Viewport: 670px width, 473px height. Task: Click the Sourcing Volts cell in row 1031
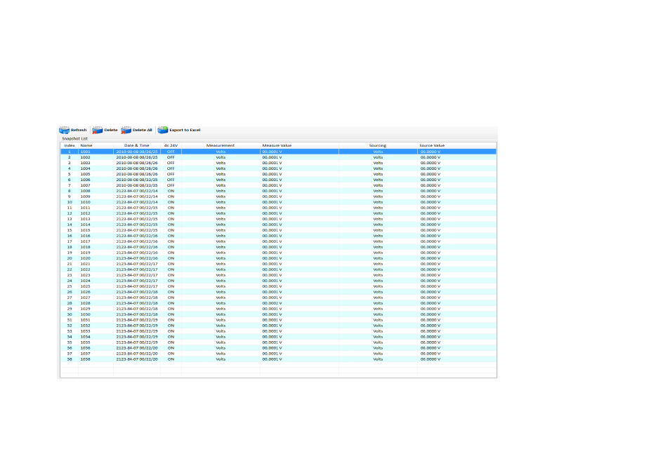pos(378,320)
